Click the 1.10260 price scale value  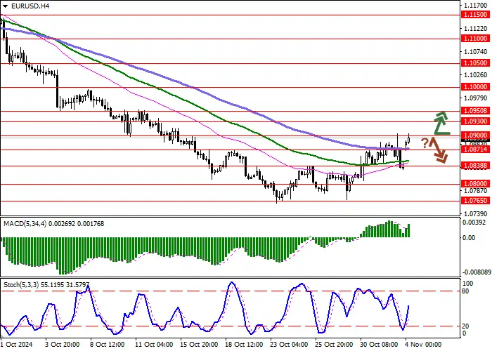click(x=476, y=75)
